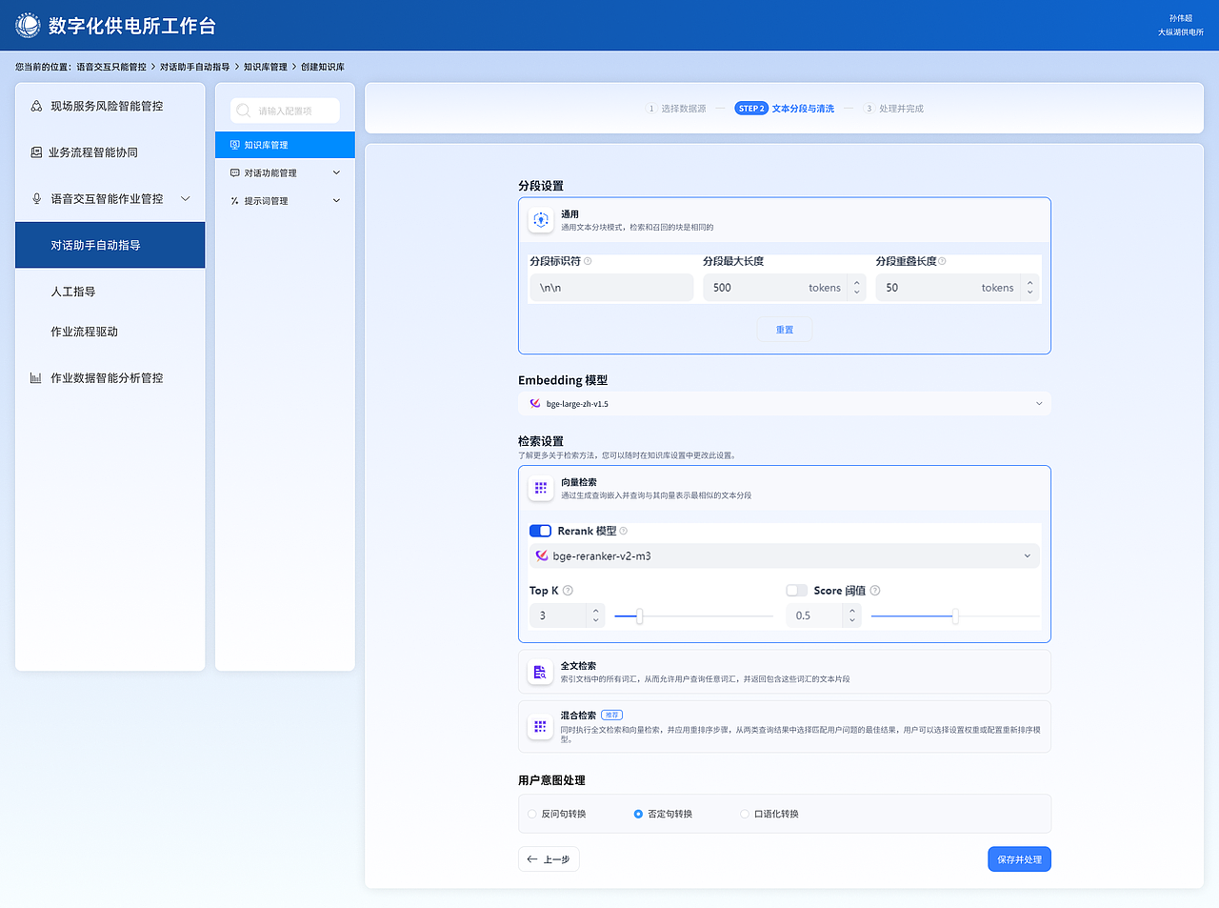The image size is (1219, 908).
Task: Click the 请输入配置项 search field
Action: (285, 111)
